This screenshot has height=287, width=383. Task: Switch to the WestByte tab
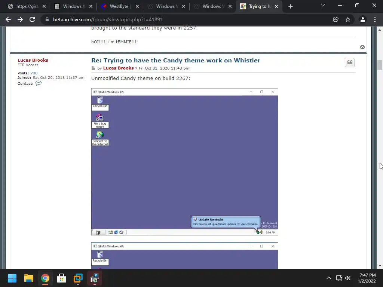120,6
